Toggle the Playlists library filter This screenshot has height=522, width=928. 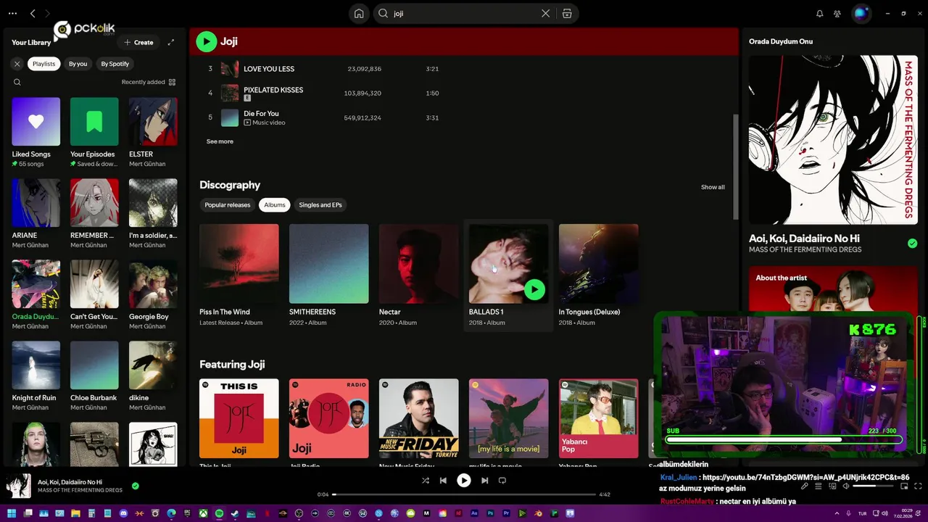(43, 64)
